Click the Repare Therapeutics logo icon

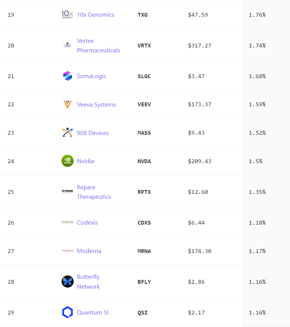tap(68, 192)
